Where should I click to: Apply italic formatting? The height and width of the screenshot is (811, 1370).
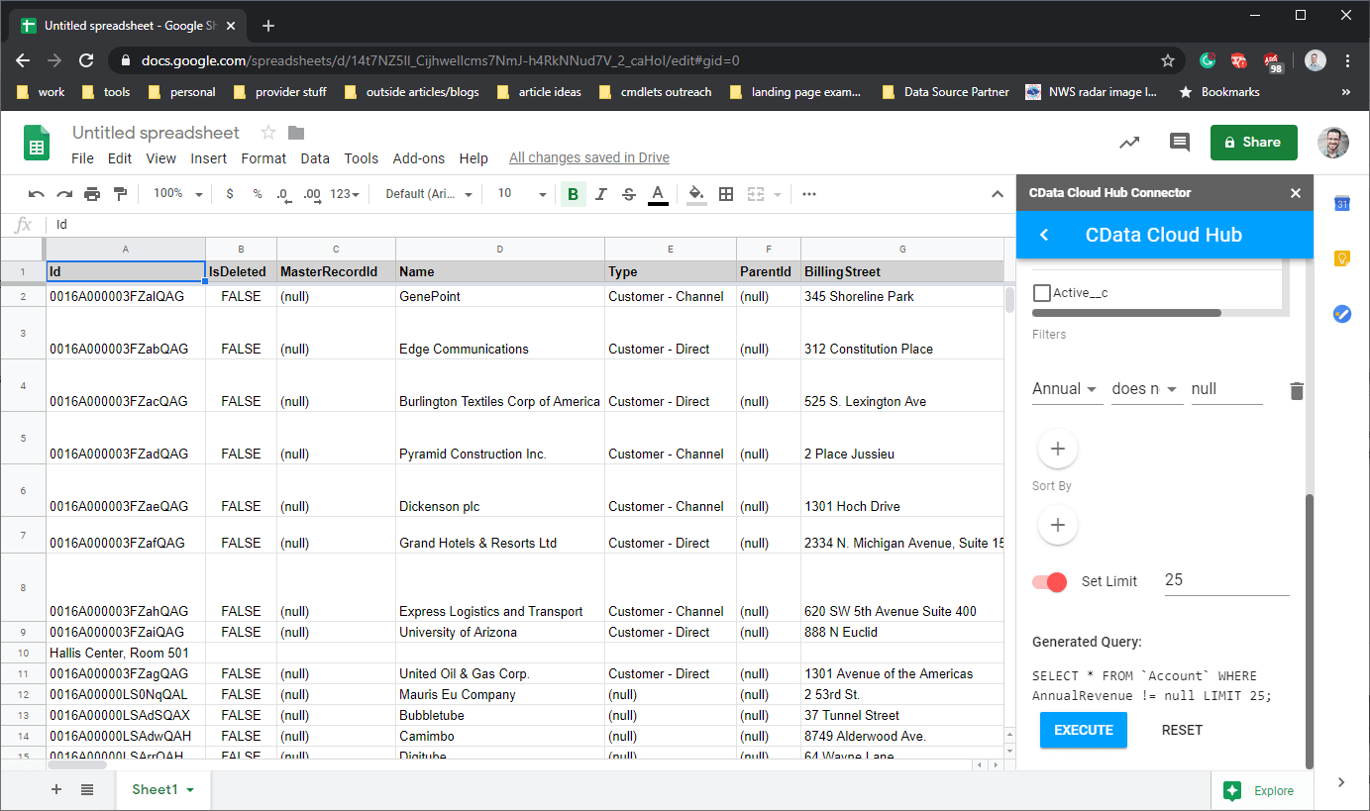(x=600, y=194)
